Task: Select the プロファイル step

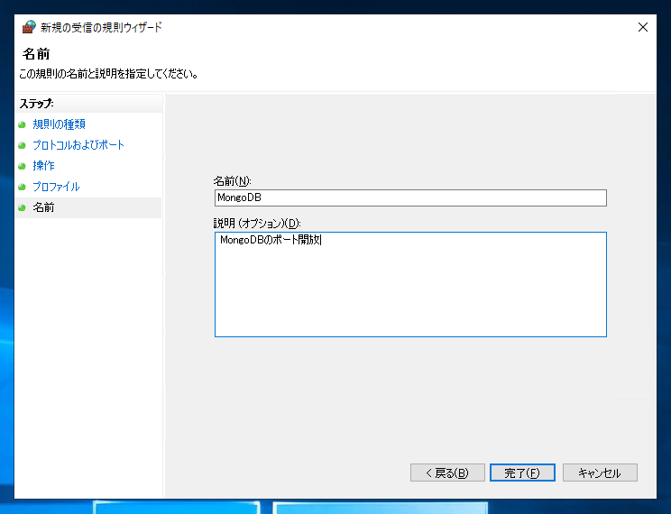Action: pos(56,187)
